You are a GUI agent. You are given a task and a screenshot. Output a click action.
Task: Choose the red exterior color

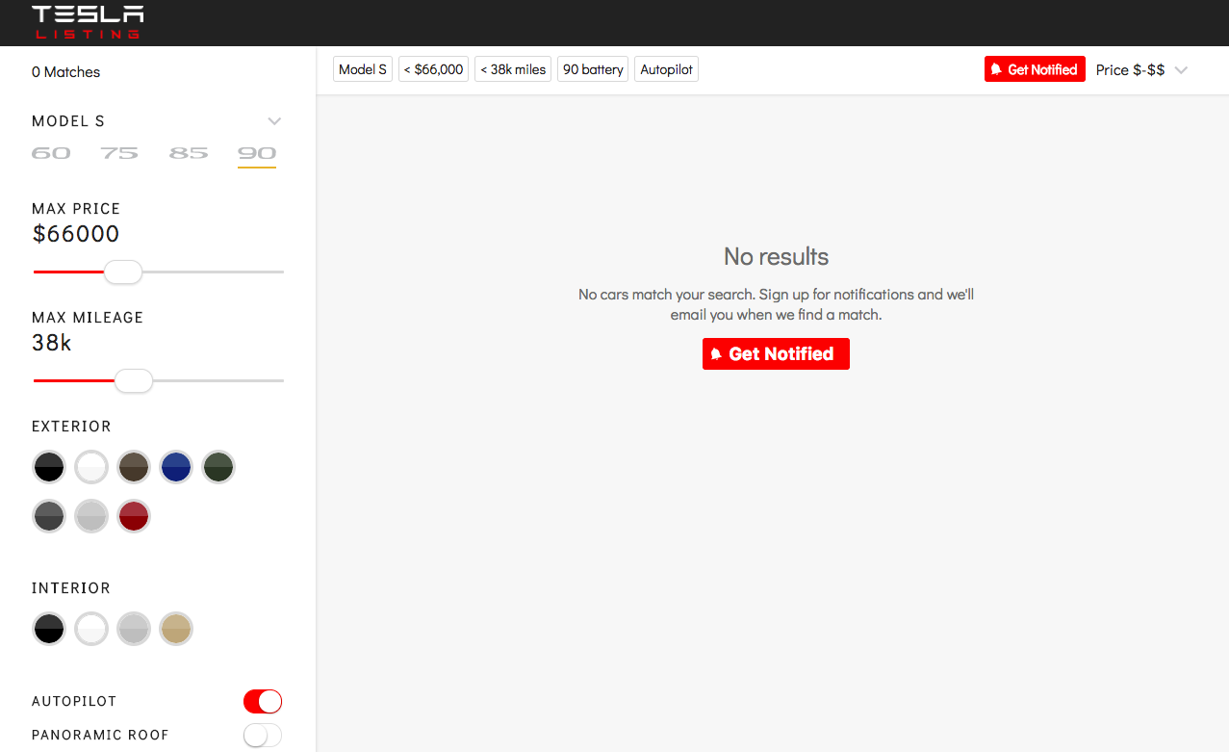pos(134,515)
